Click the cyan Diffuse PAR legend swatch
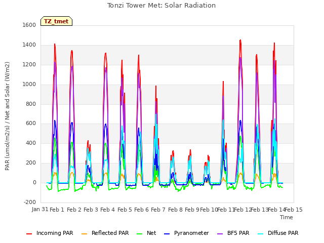324x243 pixels. pyautogui.click(x=261, y=234)
